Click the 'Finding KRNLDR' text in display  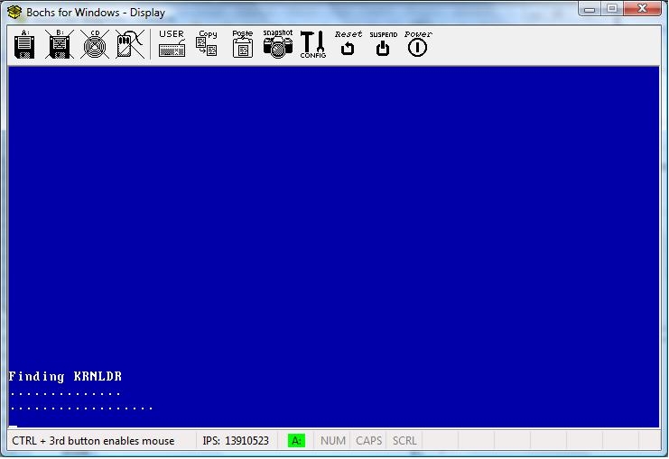point(65,376)
